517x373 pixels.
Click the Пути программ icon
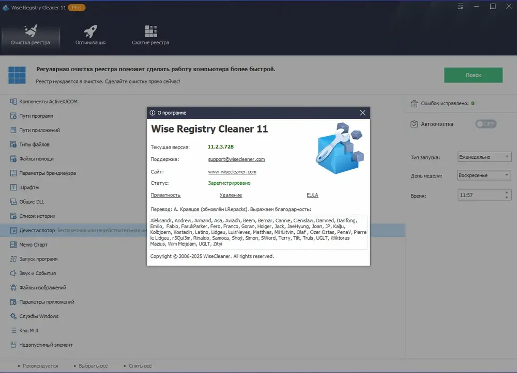tap(13, 116)
